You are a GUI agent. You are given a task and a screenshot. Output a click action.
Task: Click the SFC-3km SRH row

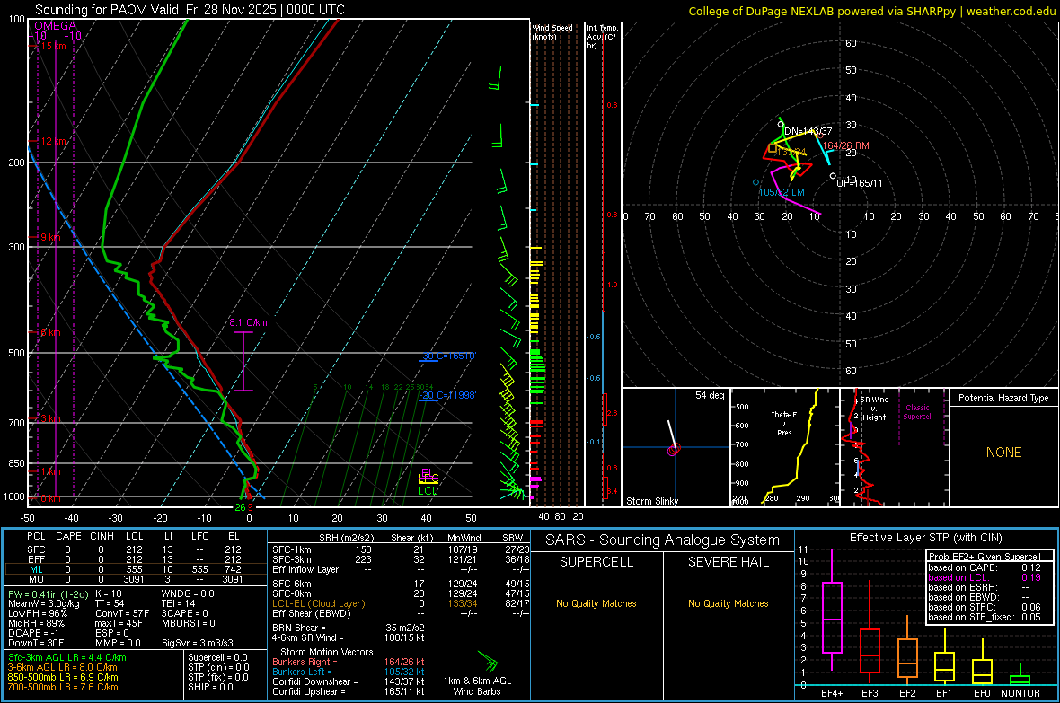(401, 559)
